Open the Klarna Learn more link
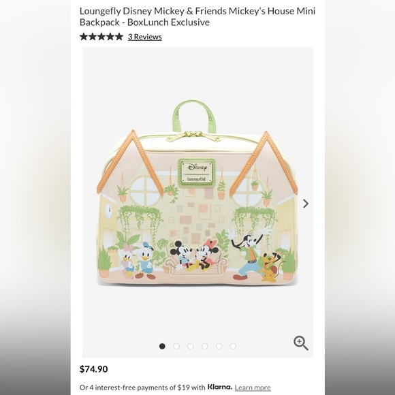395x395 pixels. click(x=253, y=388)
